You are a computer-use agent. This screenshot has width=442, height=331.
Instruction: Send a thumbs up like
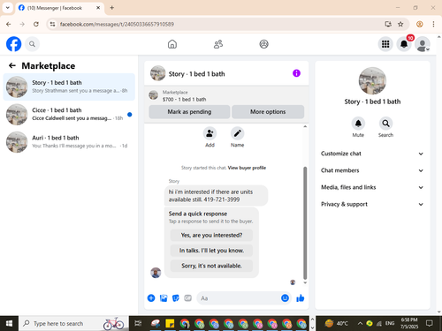coord(301,298)
